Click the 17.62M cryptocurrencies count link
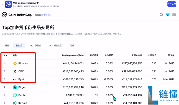 47,15
